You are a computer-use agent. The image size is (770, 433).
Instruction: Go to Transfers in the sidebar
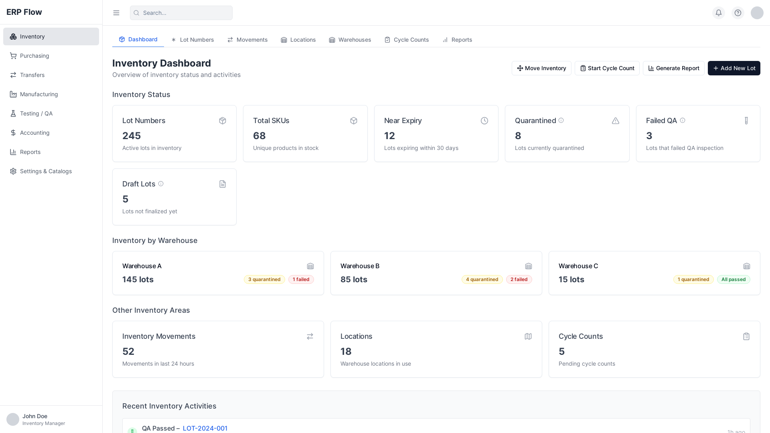(x=51, y=75)
